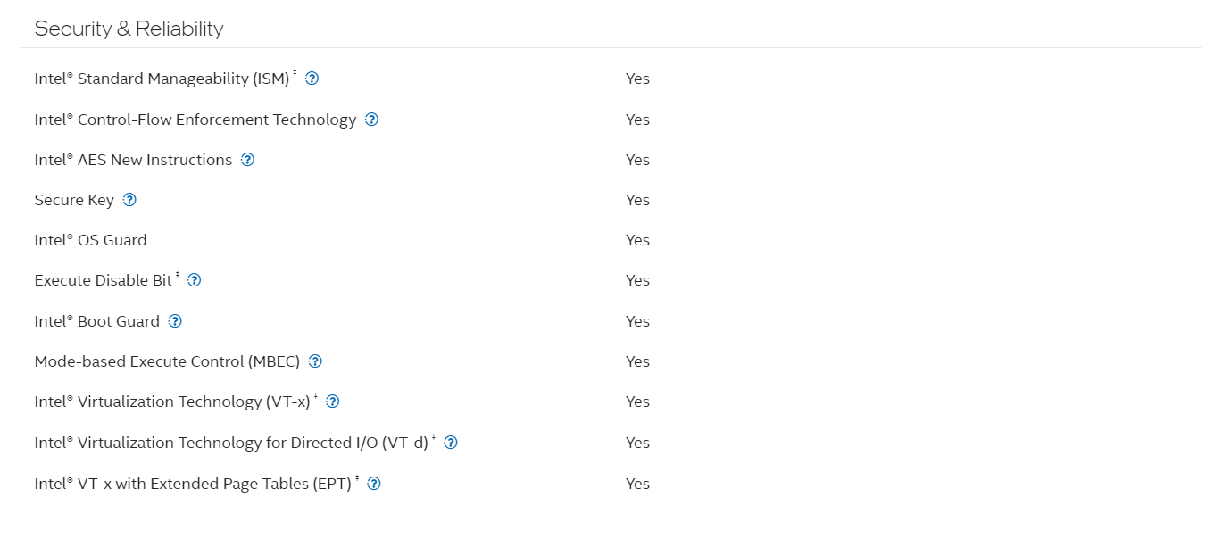Click the Mode-based Execute Control (MBEC) label text
The width and height of the screenshot is (1214, 539).
pos(167,361)
